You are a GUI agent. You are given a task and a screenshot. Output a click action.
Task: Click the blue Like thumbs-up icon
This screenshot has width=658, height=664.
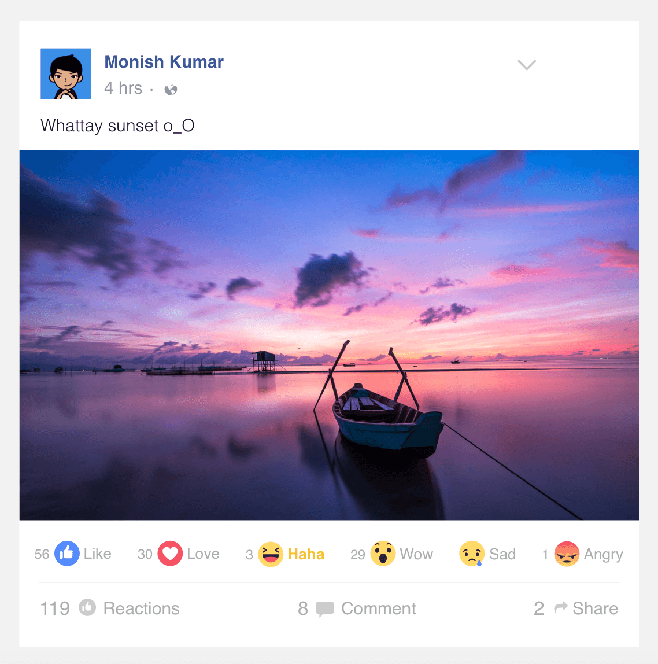tap(67, 554)
